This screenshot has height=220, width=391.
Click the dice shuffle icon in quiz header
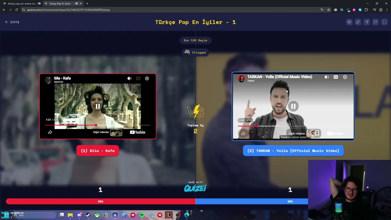(358, 22)
